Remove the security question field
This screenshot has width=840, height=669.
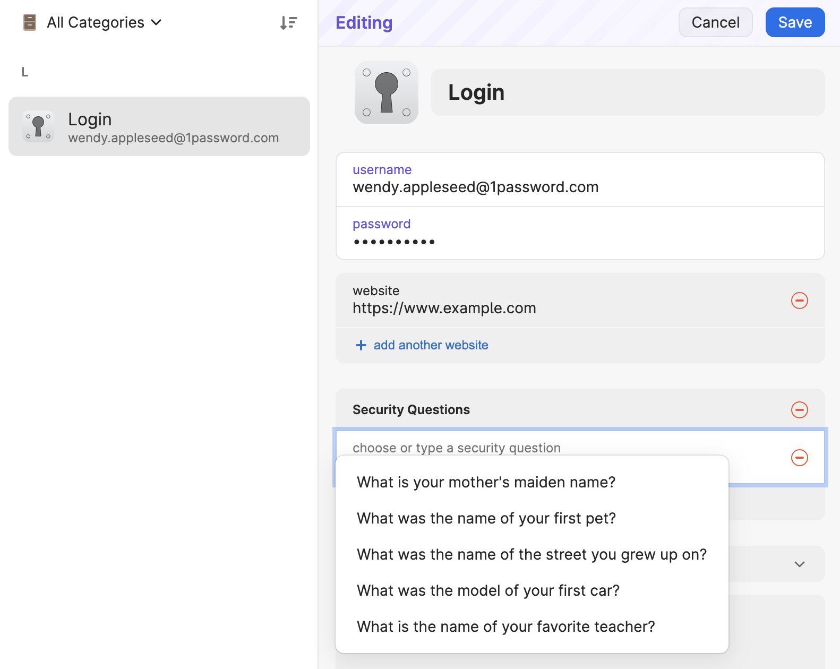(x=799, y=458)
